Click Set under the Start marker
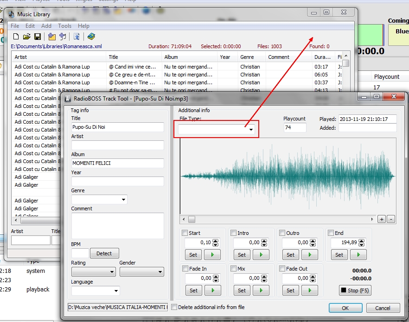Viewport: 409px width, 322px height. pos(193,255)
